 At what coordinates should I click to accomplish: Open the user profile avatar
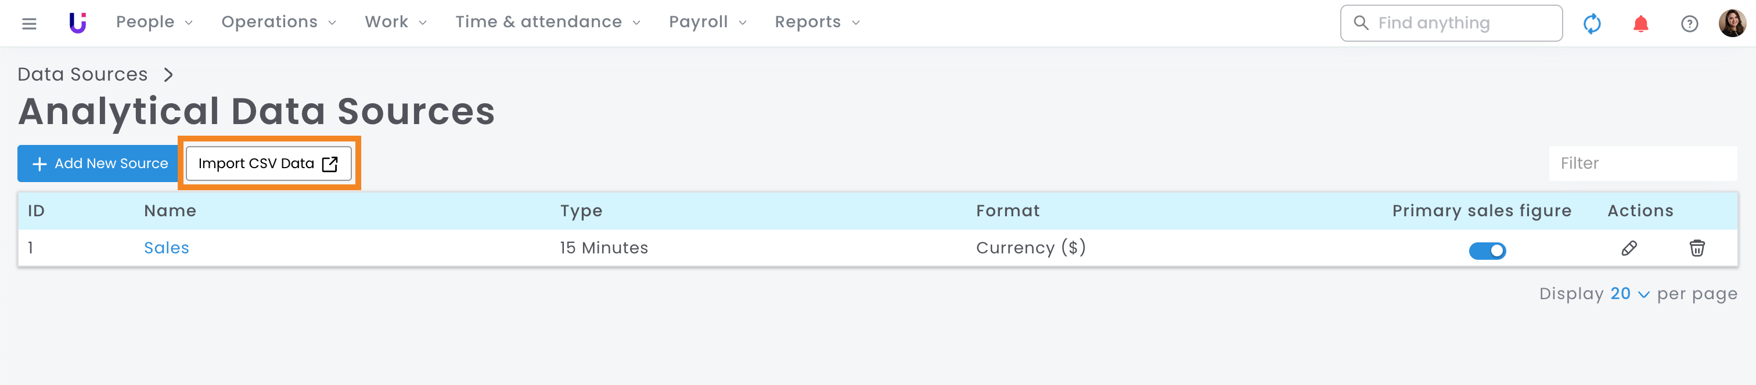tap(1732, 24)
